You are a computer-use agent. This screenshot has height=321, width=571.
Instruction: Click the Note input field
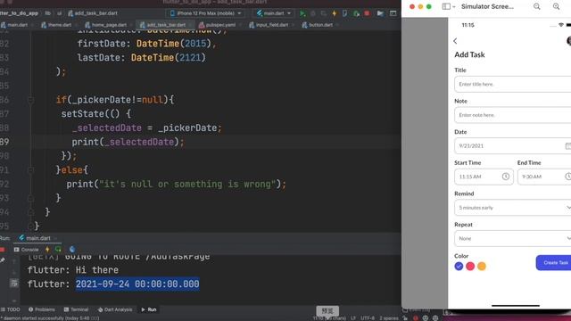(513, 115)
